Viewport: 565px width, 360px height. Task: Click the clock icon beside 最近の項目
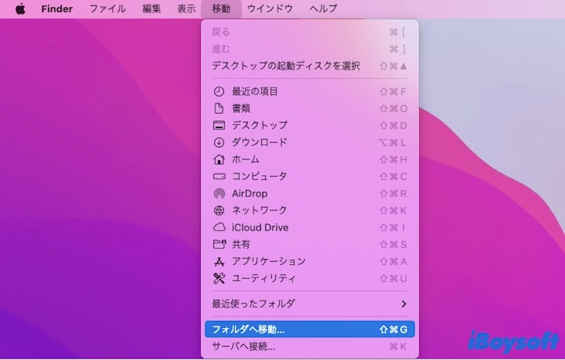[x=219, y=92]
